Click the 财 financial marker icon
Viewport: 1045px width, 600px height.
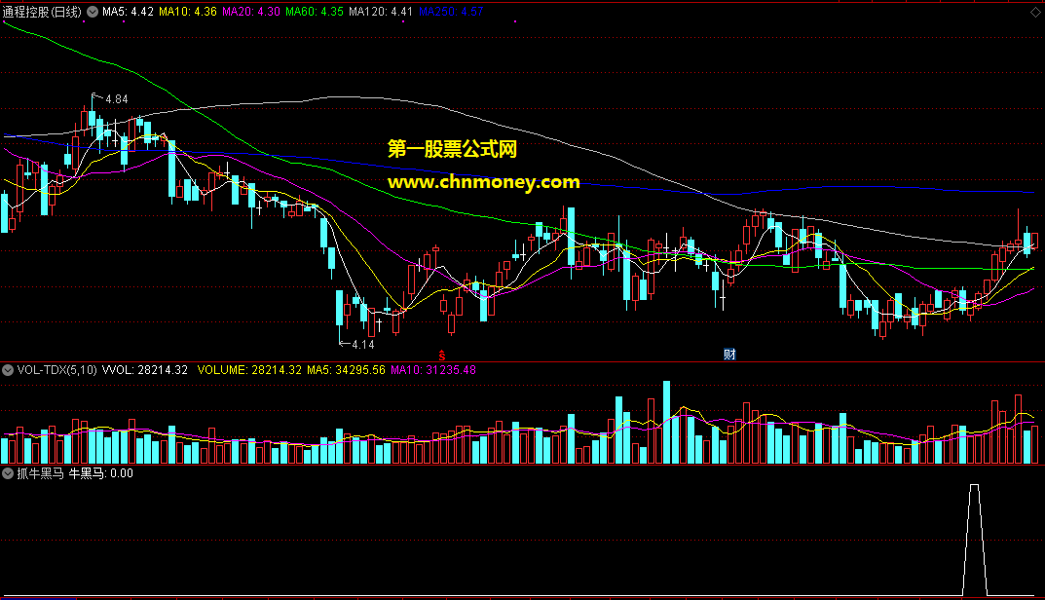point(729,355)
